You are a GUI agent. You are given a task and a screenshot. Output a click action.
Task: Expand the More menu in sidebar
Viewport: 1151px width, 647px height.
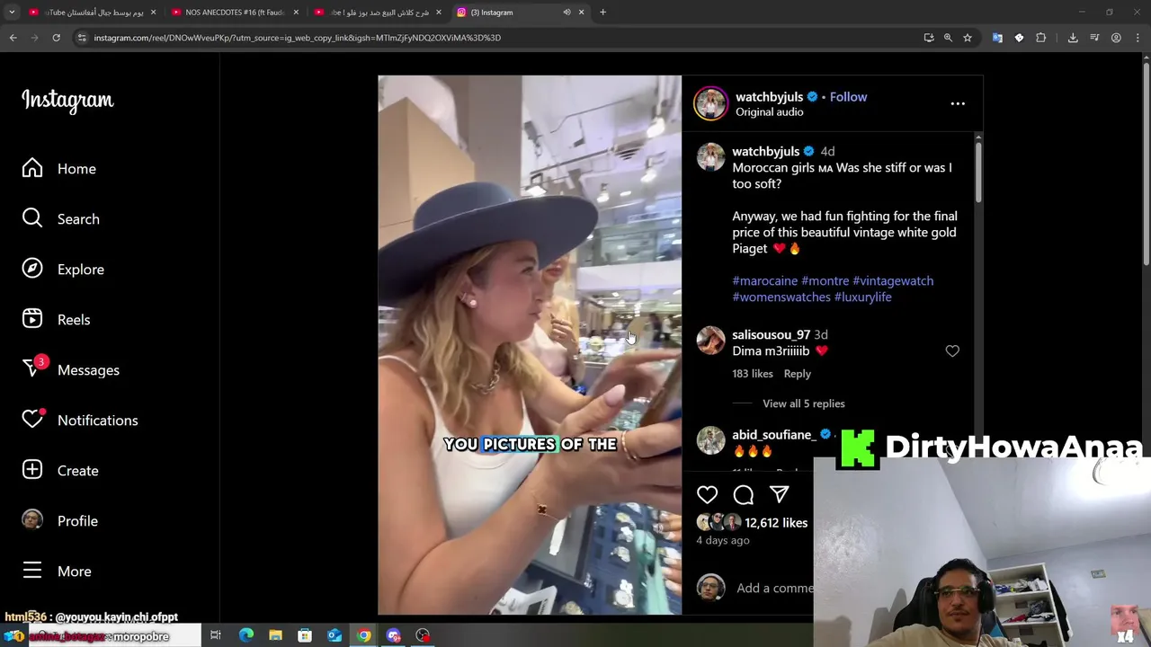pyautogui.click(x=57, y=572)
